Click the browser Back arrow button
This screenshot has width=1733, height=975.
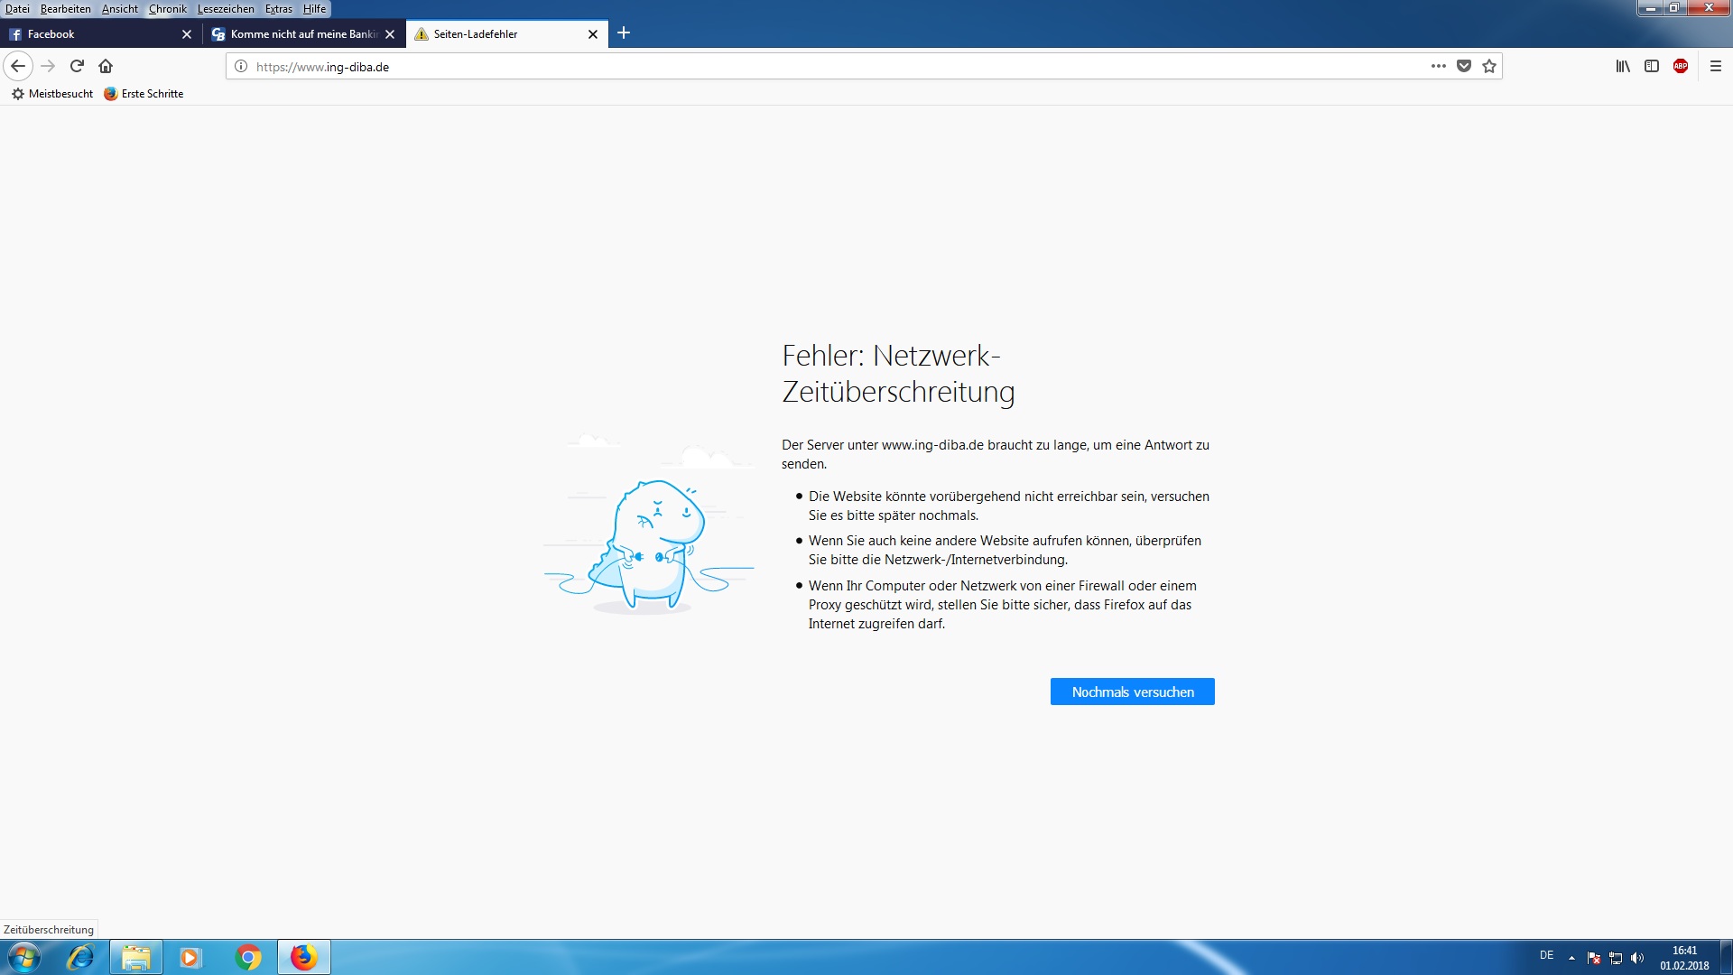(x=18, y=66)
